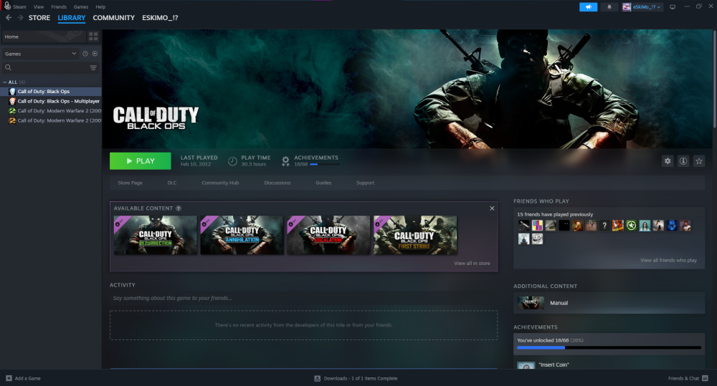717x386 pixels.
Task: Switch to Big Picture mode icon
Action: click(673, 6)
